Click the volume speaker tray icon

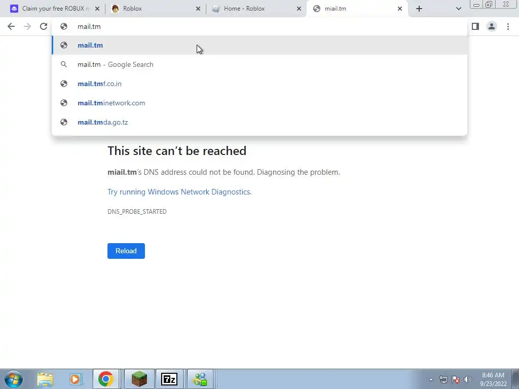point(468,379)
